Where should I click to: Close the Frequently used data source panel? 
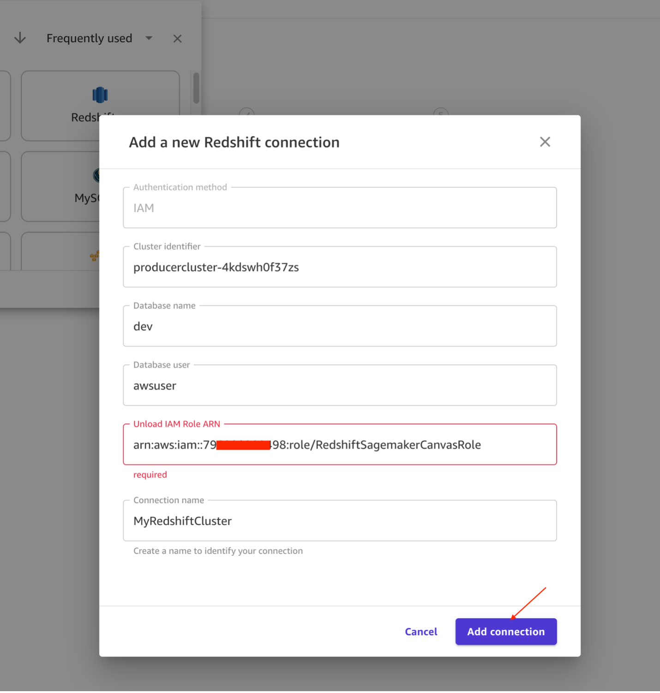(x=177, y=39)
